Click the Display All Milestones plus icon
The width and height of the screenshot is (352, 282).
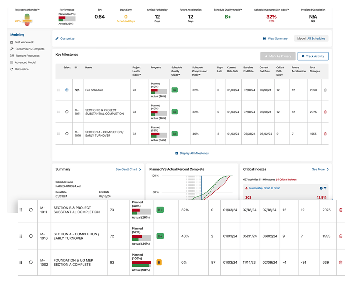[177, 153]
